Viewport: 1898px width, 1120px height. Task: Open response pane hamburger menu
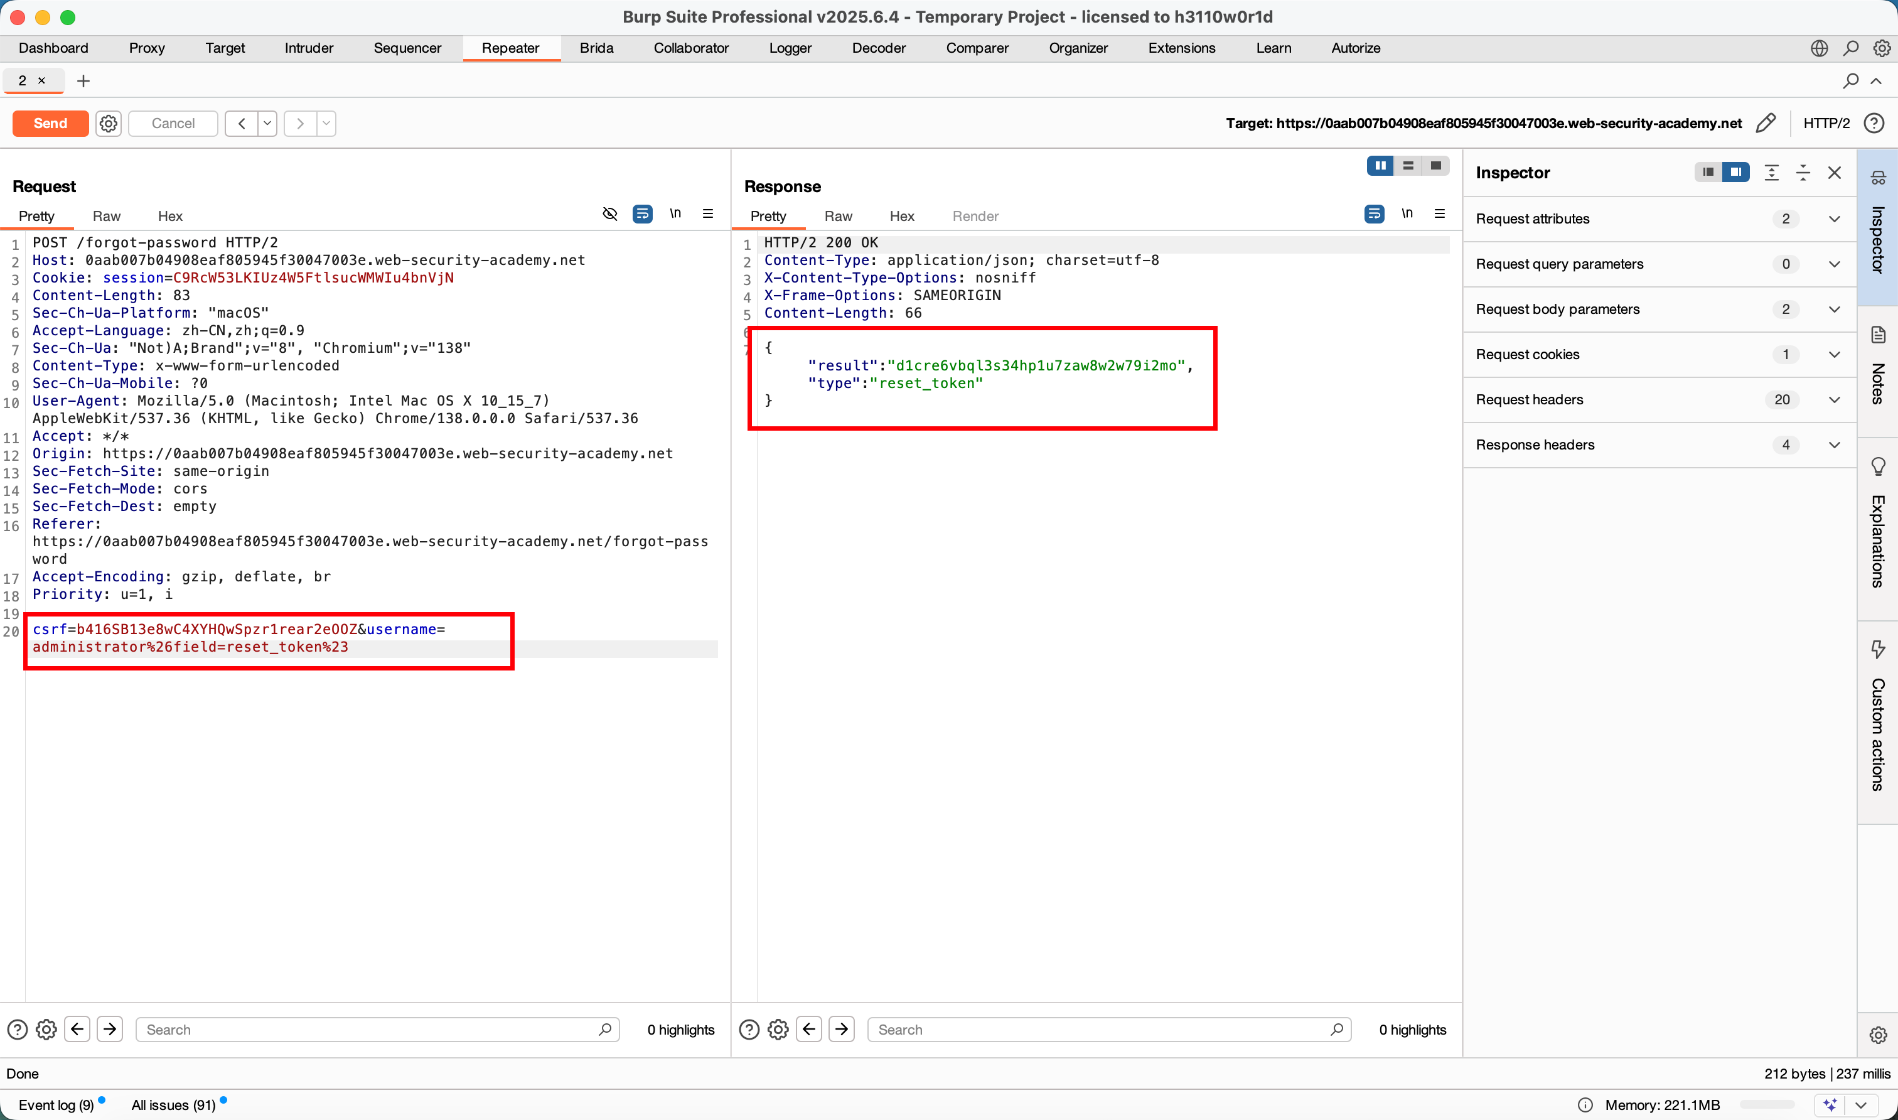[1439, 213]
